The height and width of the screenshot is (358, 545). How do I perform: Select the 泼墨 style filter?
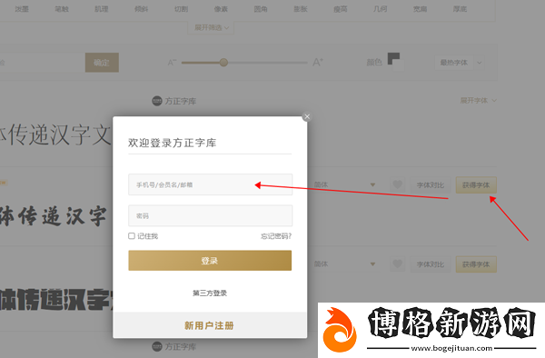point(22,9)
